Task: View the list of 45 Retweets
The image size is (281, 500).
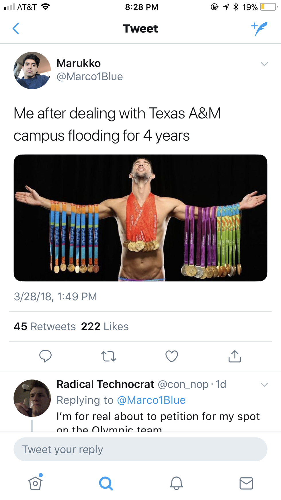Action: [45, 327]
